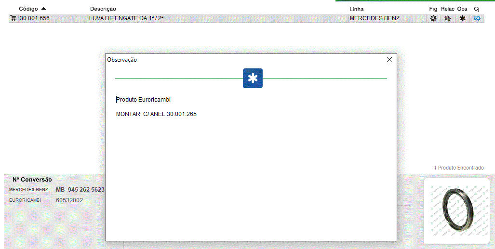This screenshot has height=249, width=495.
Task: Click the MONTAR C/ ANEL 30.001.265 note
Action: [x=156, y=114]
